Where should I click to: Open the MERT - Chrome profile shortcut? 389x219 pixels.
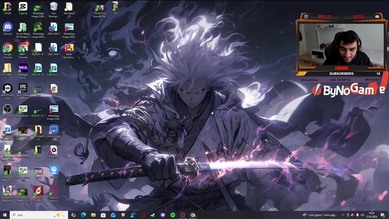pyautogui.click(x=23, y=51)
